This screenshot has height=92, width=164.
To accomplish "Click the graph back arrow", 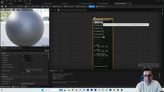I will [52, 10].
